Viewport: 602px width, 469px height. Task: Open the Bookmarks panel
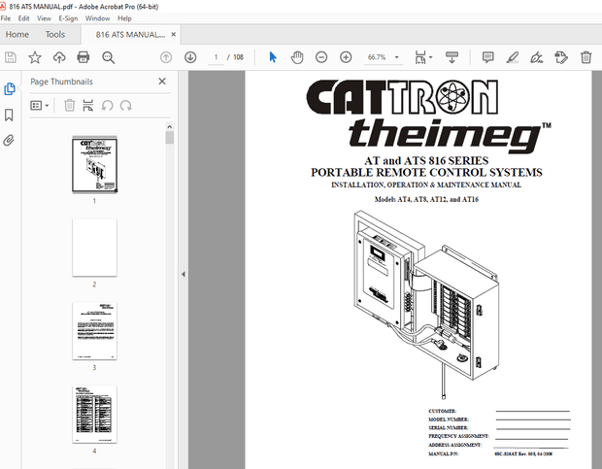(9, 115)
